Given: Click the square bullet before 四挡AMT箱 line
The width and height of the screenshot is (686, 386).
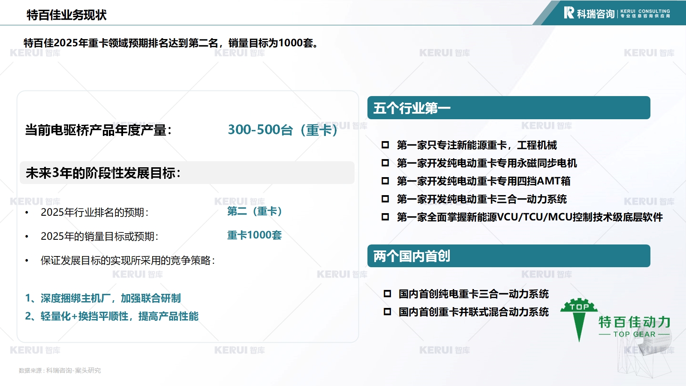Looking at the screenshot, I should [385, 181].
